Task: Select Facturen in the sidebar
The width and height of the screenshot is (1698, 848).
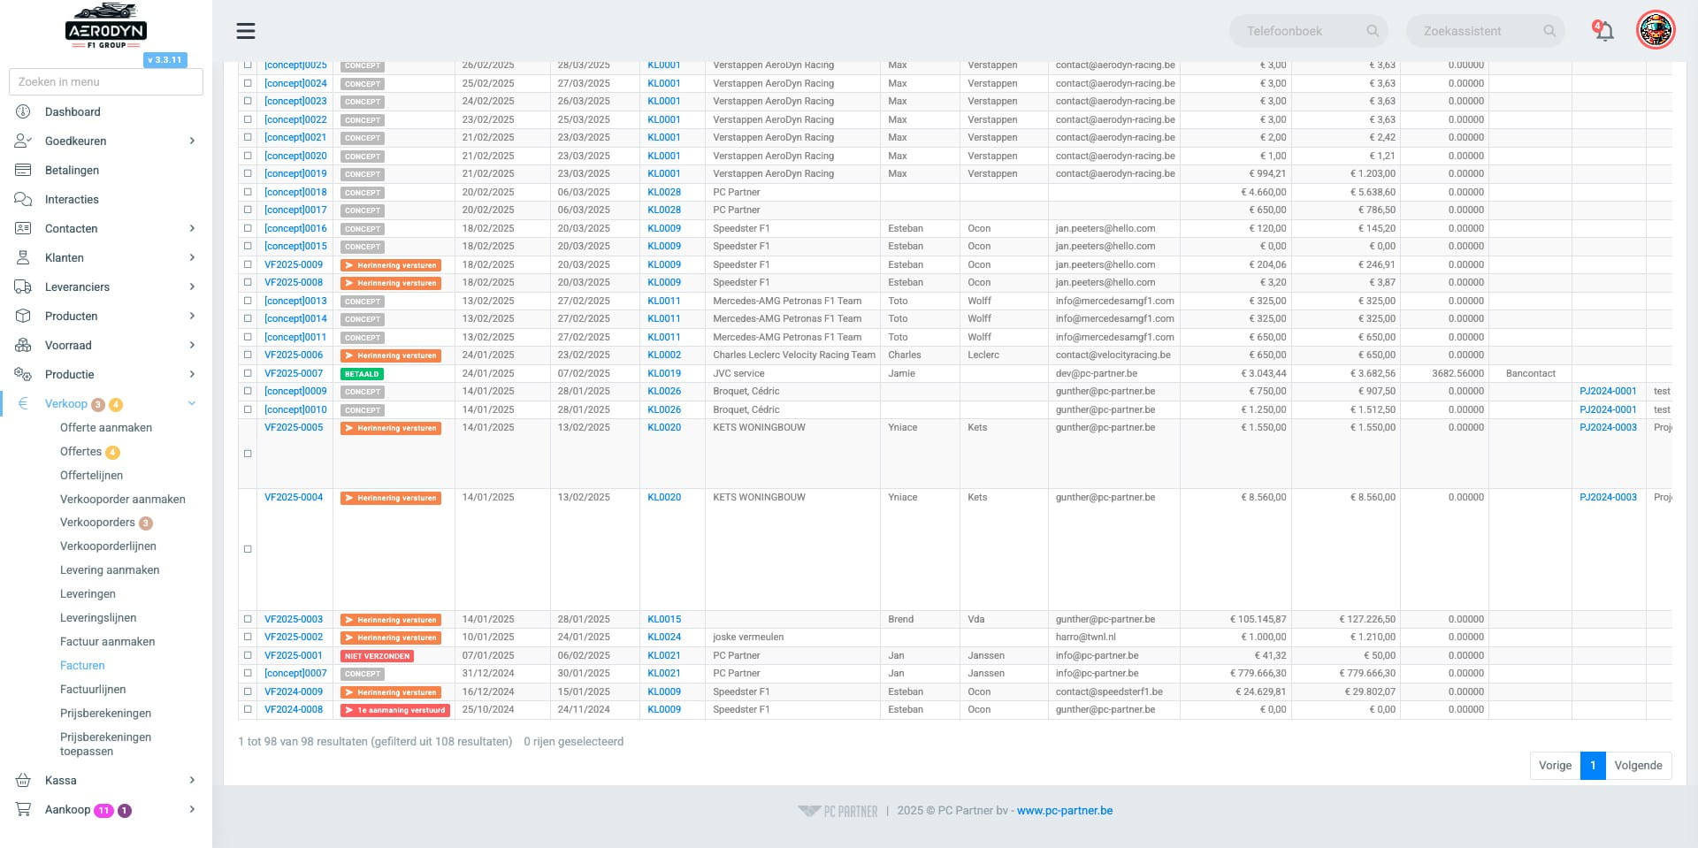Action: tap(82, 666)
